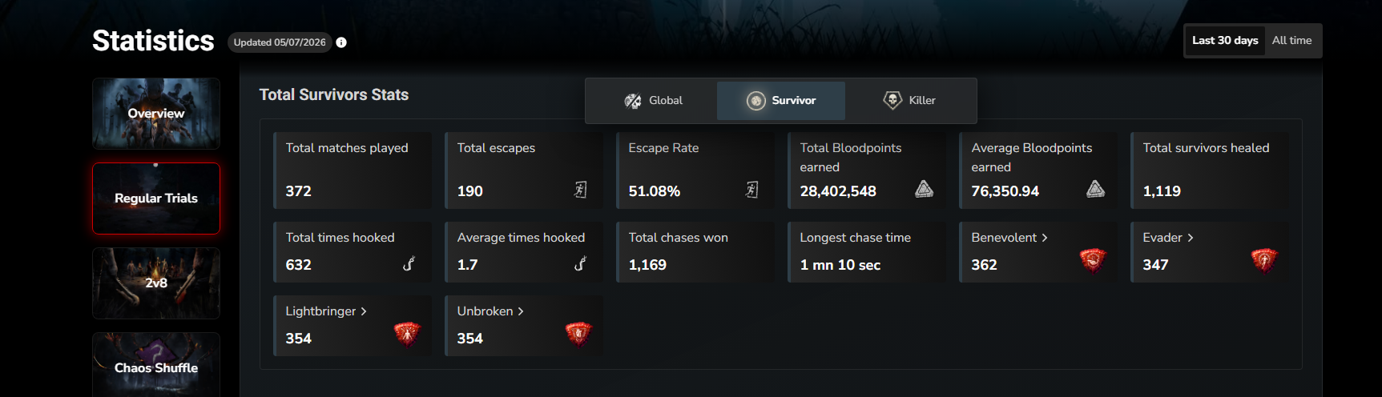Click the escape icon in Total escapes card
This screenshot has height=397, width=1382.
point(581,190)
